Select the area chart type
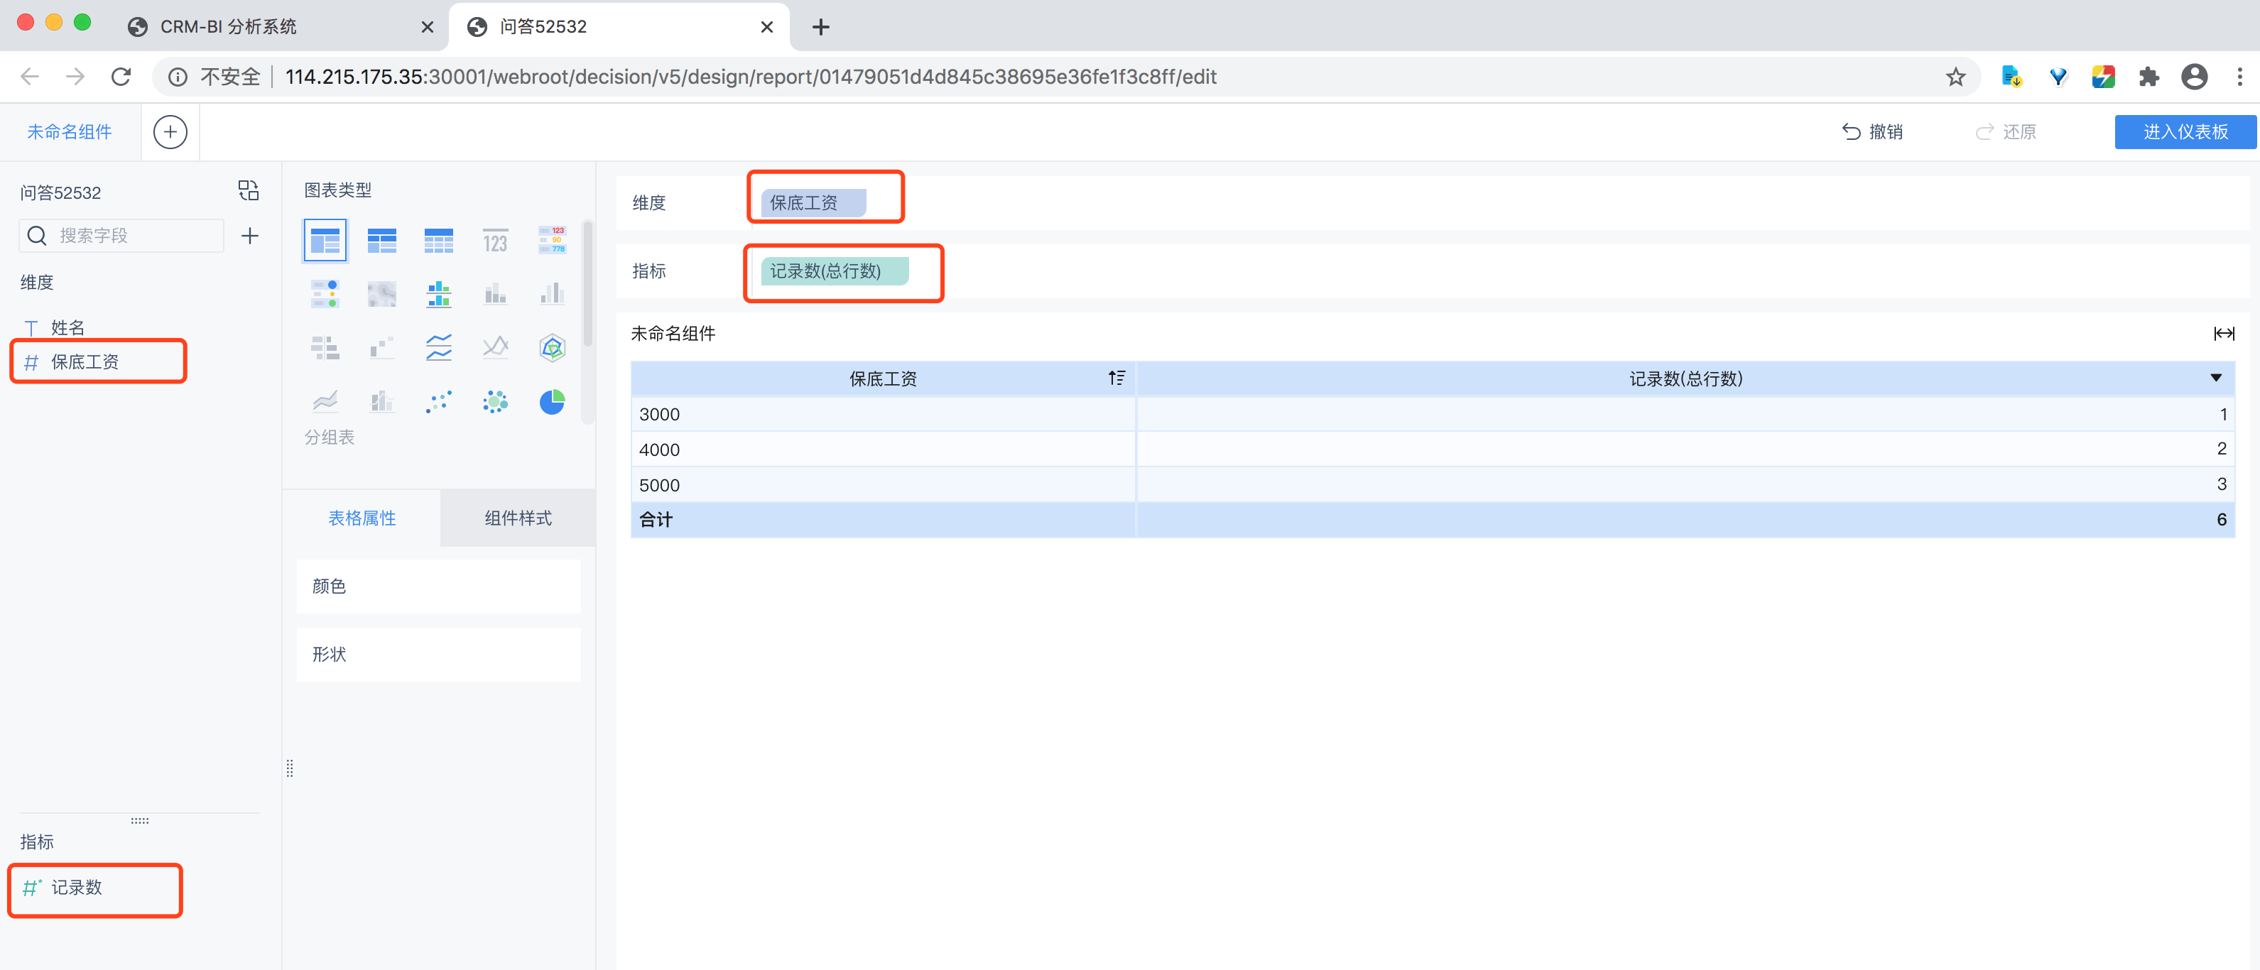Screen dimensions: 2260x970 pyautogui.click(x=325, y=402)
